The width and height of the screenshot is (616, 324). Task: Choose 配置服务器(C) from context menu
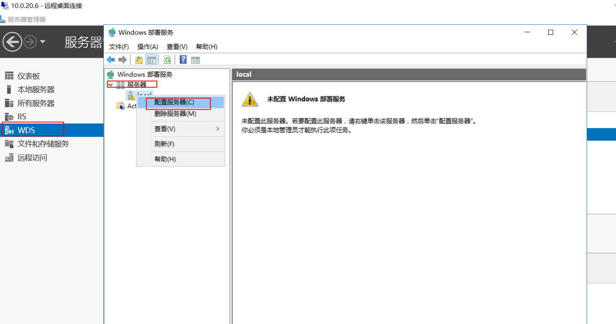pyautogui.click(x=180, y=102)
